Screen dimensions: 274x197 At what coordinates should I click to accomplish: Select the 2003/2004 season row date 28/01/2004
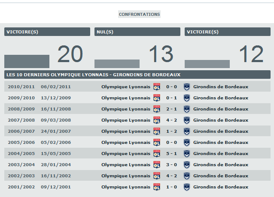[x=56, y=165]
